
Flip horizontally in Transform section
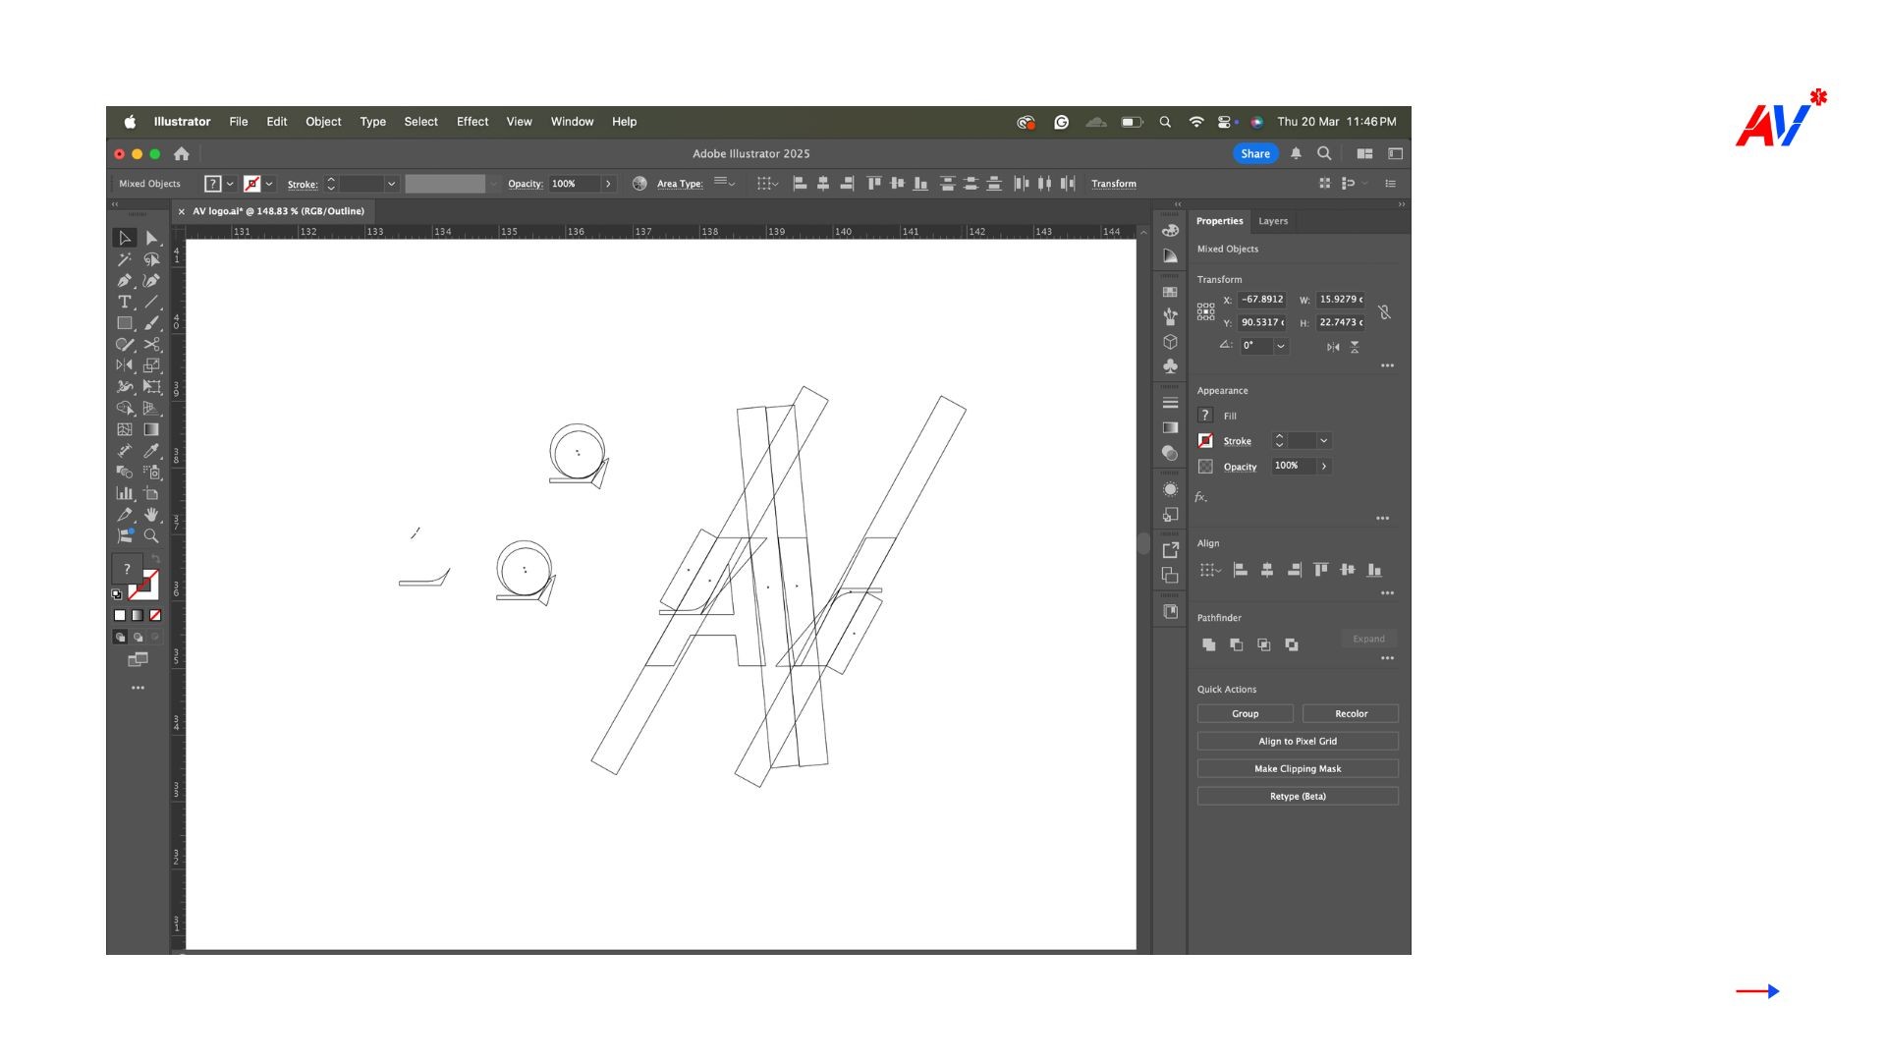click(x=1333, y=347)
